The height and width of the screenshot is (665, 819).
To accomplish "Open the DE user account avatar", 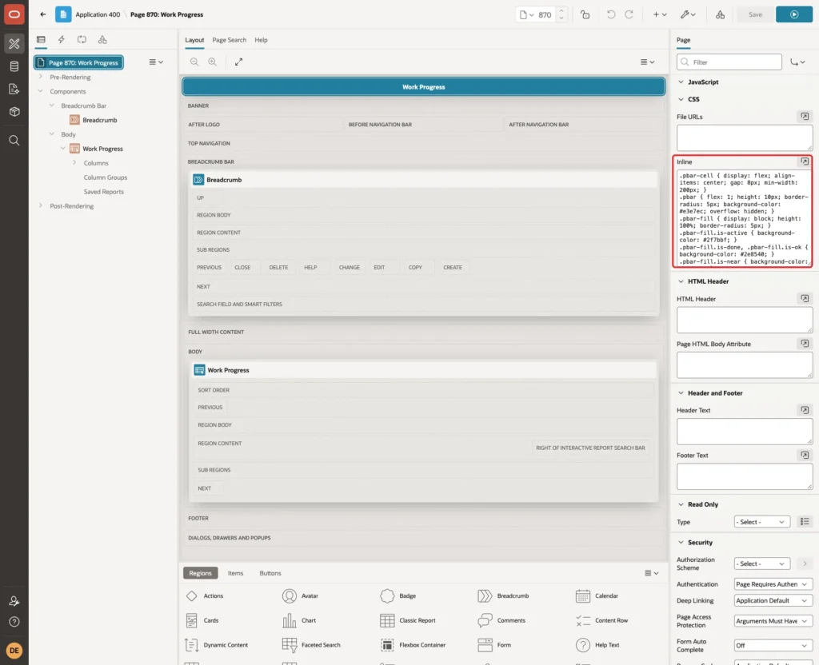I will click(14, 651).
